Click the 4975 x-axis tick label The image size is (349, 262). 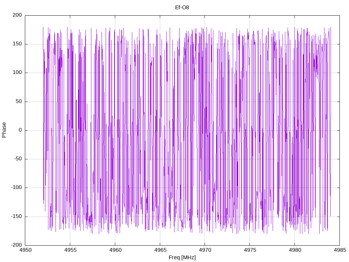(x=250, y=250)
